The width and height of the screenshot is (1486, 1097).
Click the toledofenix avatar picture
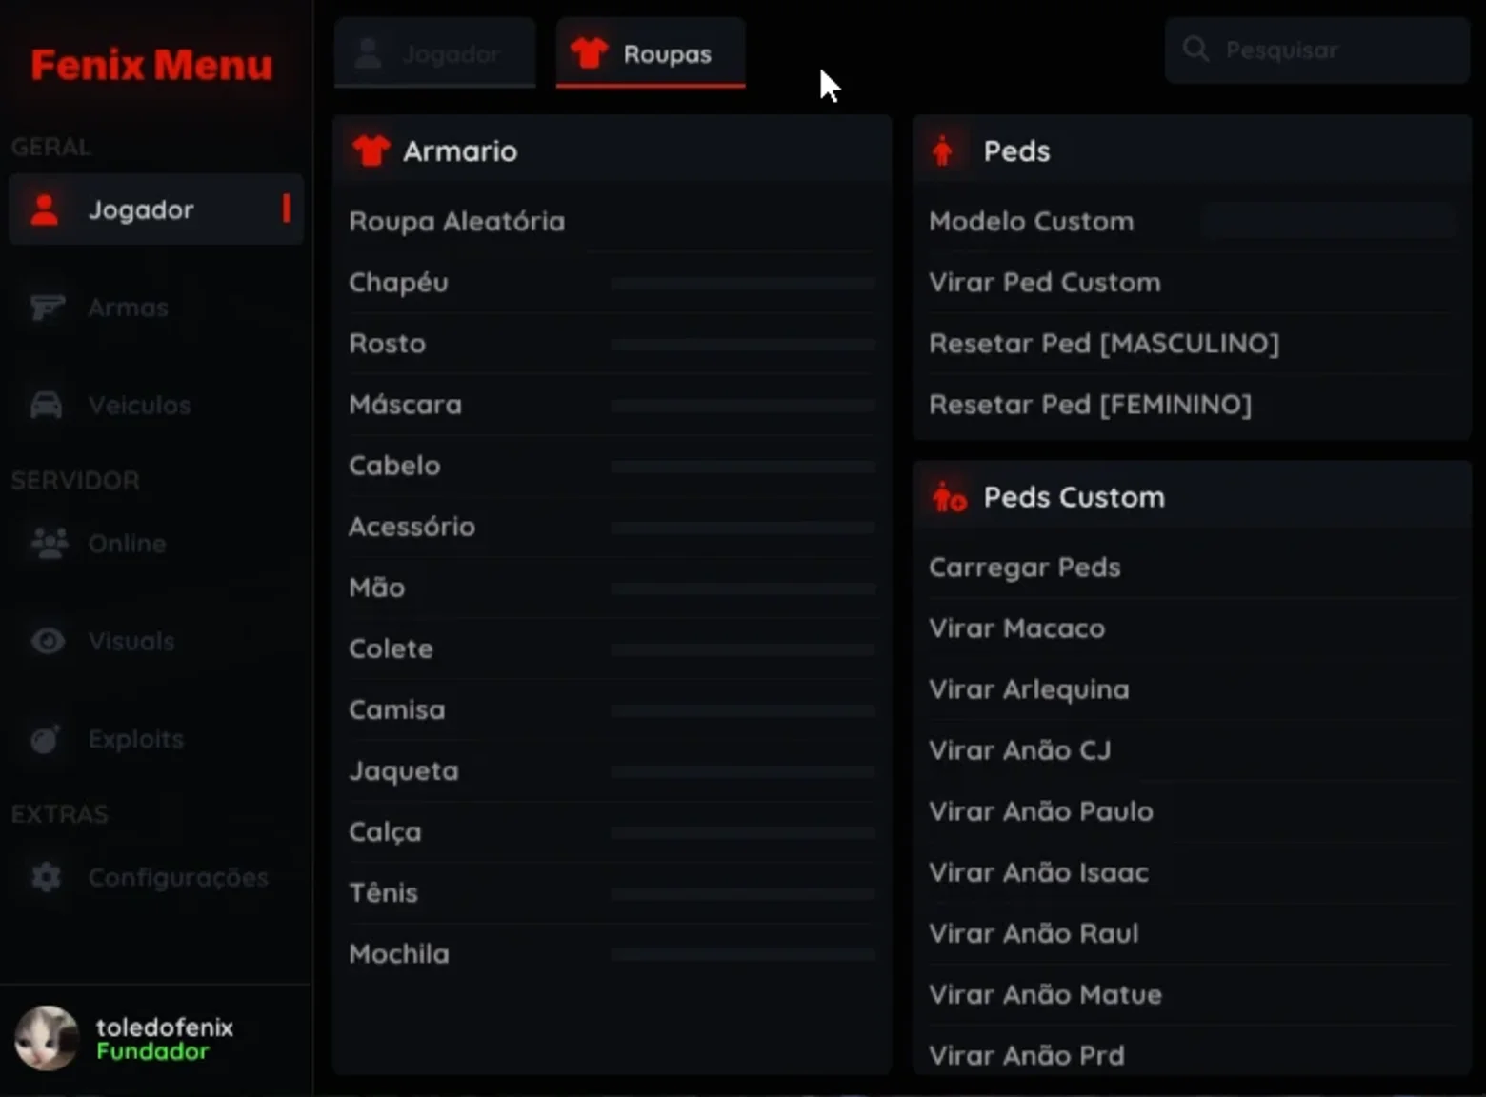pyautogui.click(x=46, y=1038)
